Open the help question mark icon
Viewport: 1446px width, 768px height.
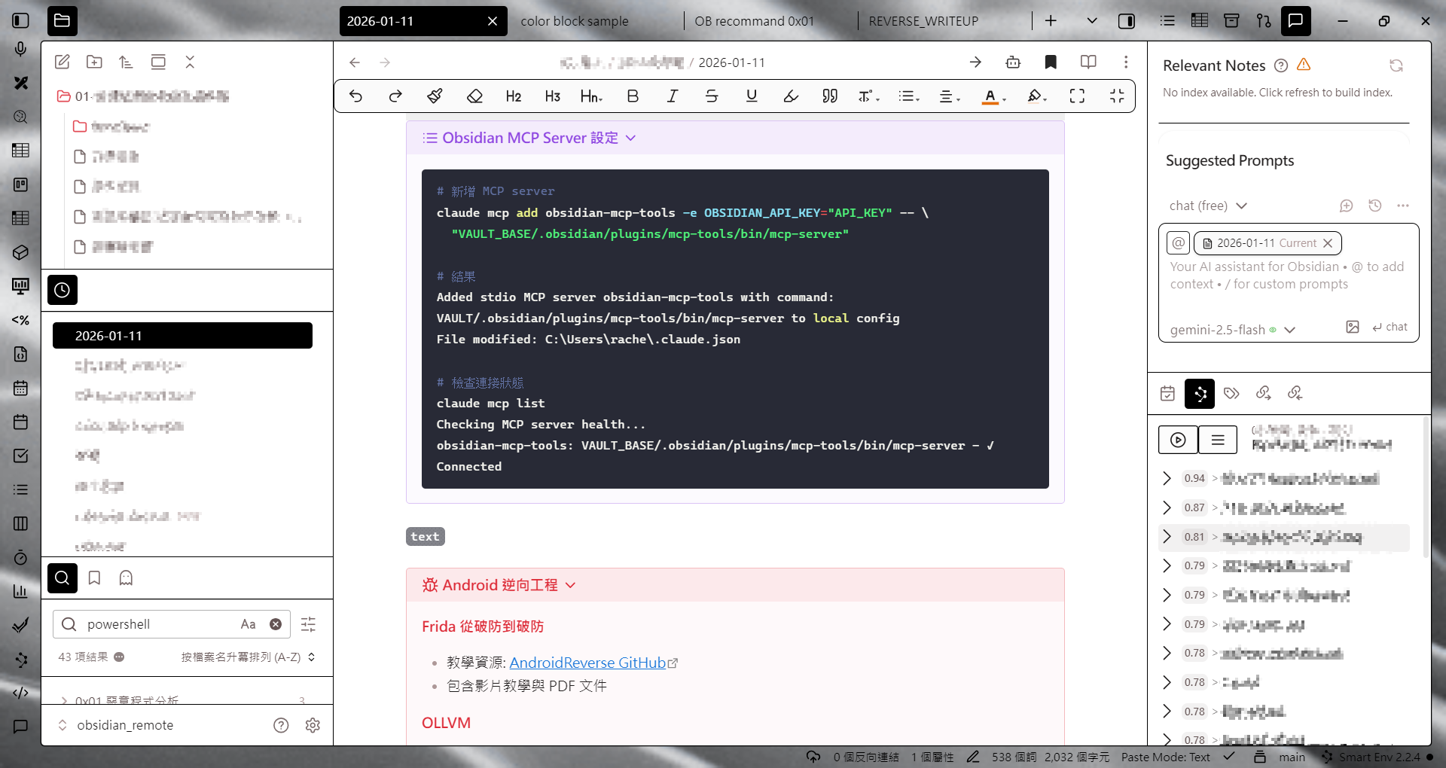281,725
